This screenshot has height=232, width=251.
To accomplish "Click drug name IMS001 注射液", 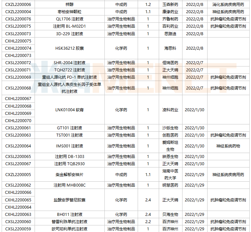I will click(70, 146).
